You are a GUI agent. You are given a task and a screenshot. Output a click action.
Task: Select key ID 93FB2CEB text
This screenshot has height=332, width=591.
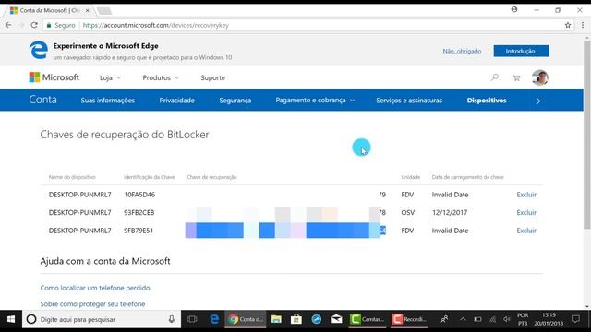pyautogui.click(x=139, y=213)
